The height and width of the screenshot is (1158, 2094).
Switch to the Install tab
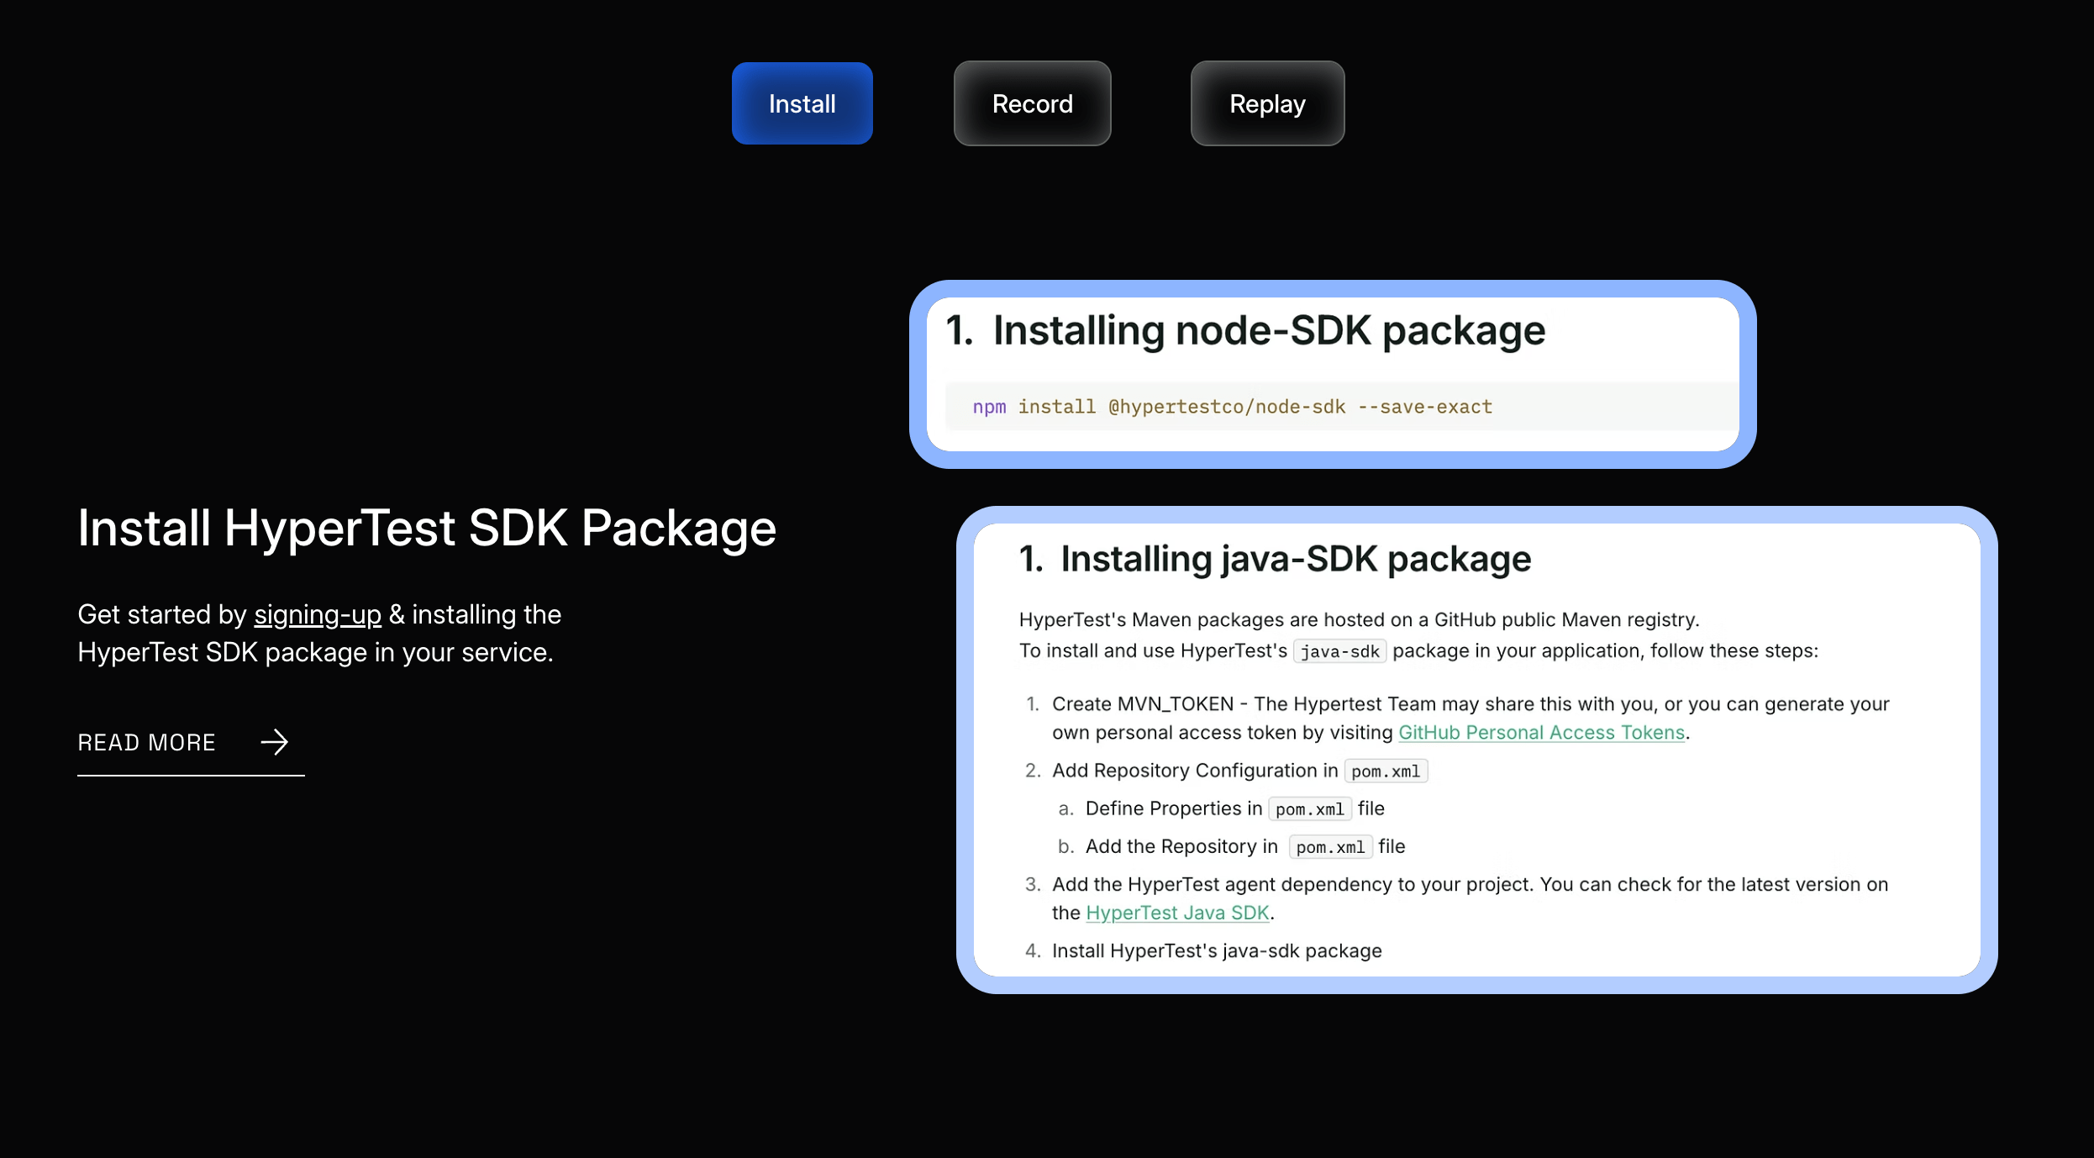802,103
